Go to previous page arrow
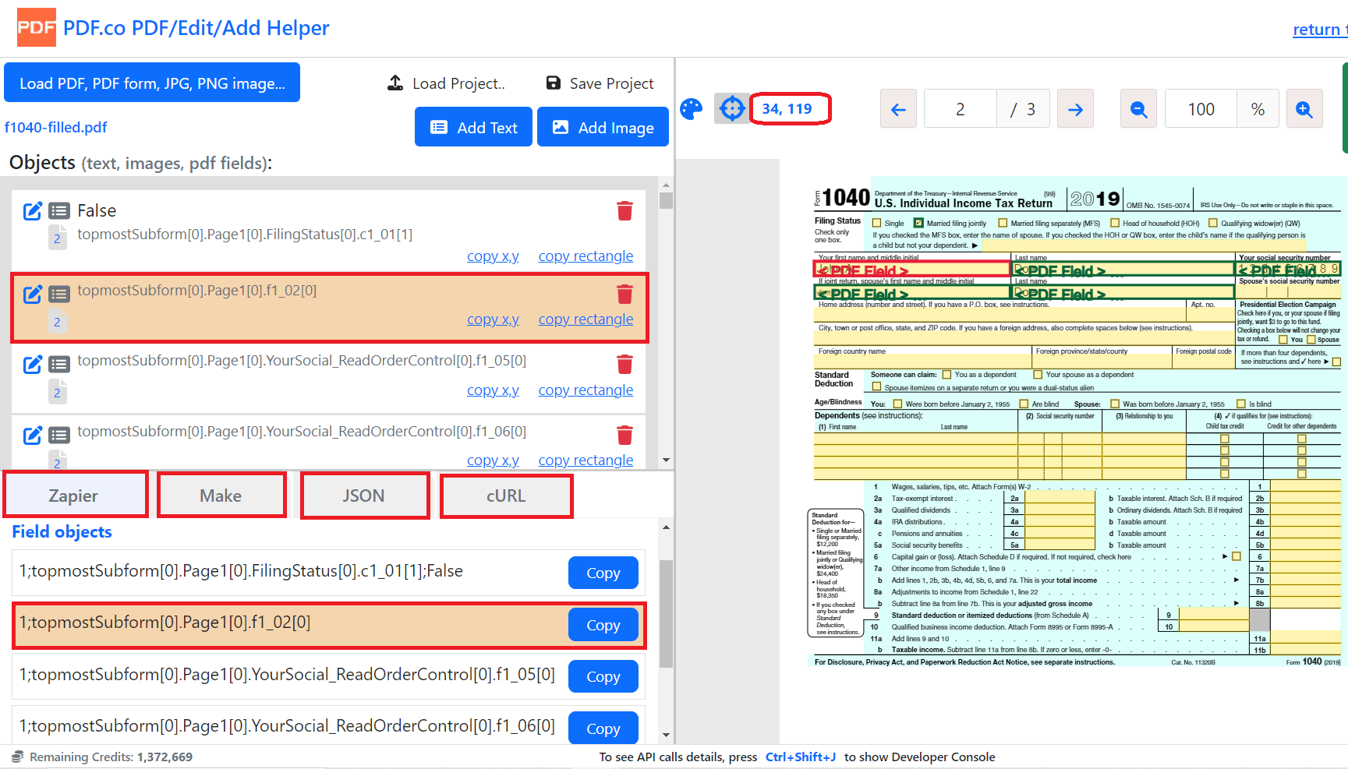This screenshot has height=769, width=1348. [898, 109]
